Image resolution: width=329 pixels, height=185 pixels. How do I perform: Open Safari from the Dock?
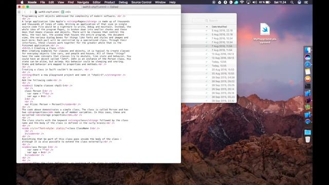click(307, 64)
